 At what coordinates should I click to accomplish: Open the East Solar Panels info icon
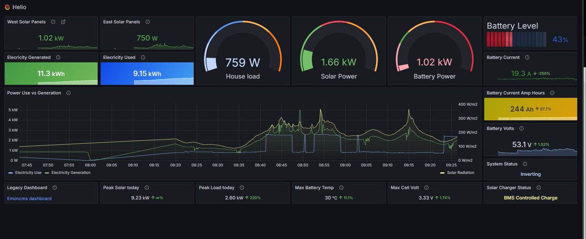pos(147,22)
